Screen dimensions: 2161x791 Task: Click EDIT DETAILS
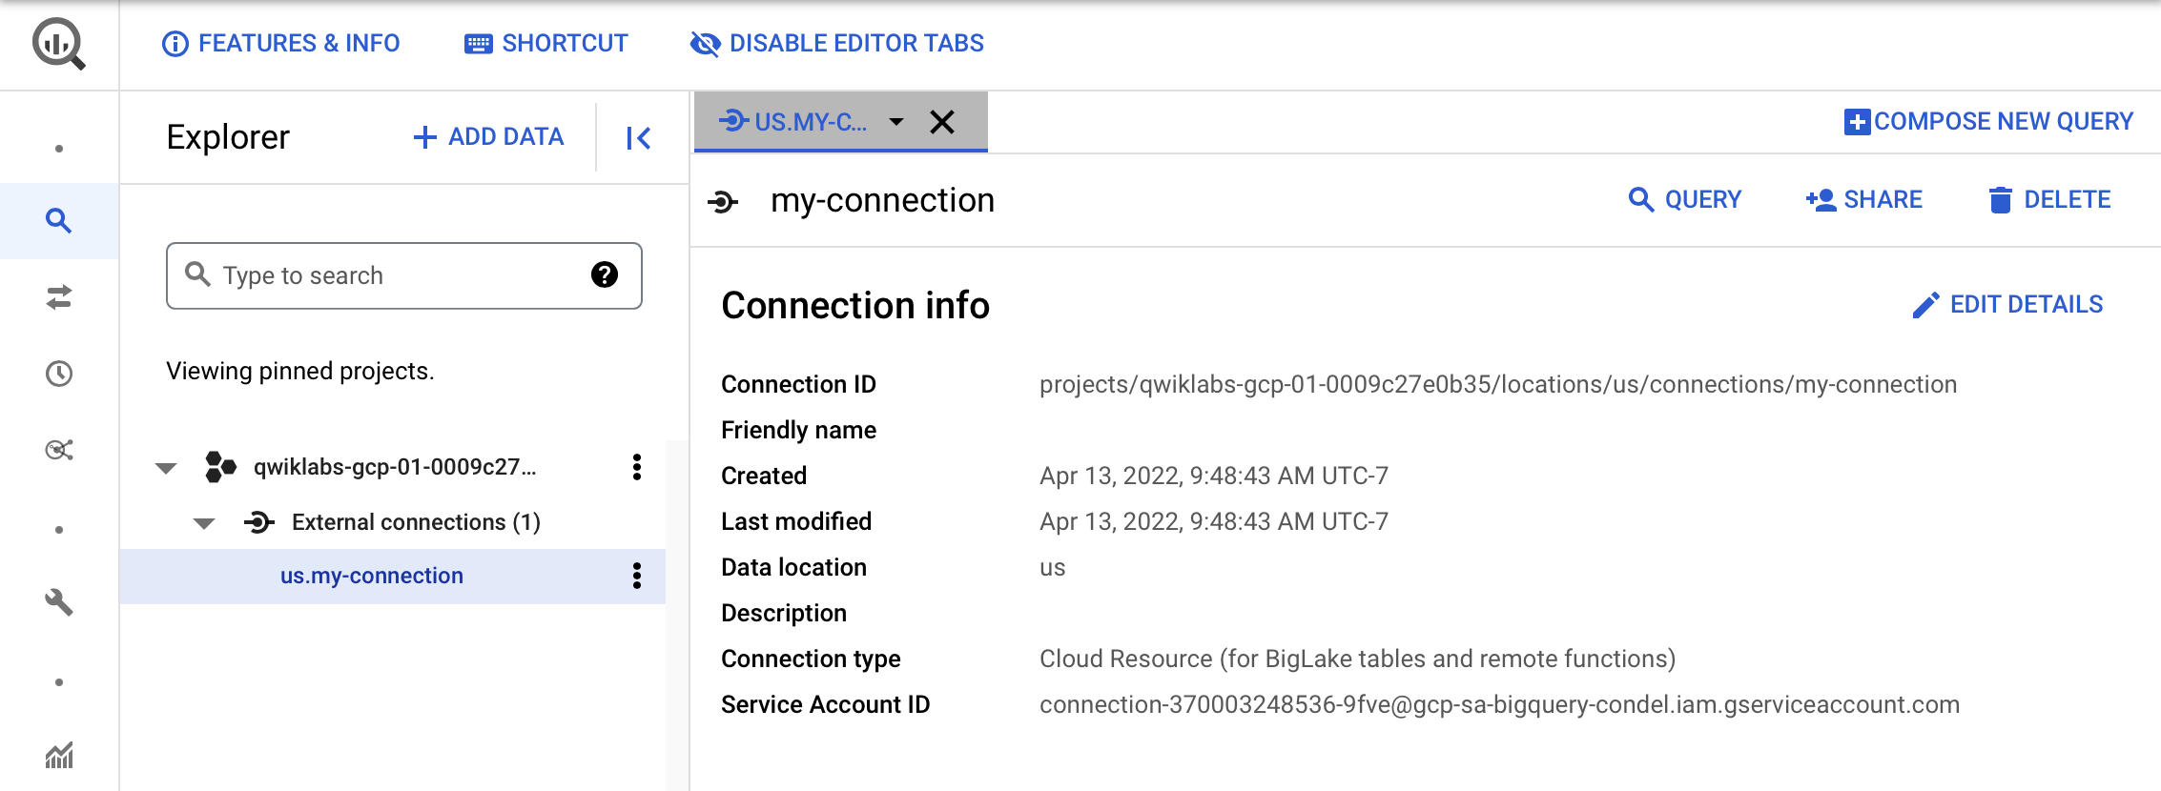[2007, 305]
